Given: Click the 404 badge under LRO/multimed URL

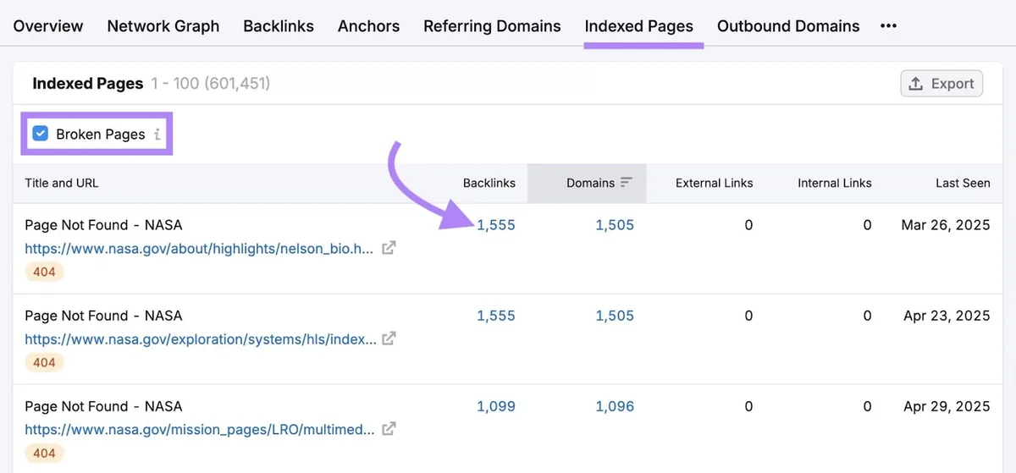Looking at the screenshot, I should [44, 453].
